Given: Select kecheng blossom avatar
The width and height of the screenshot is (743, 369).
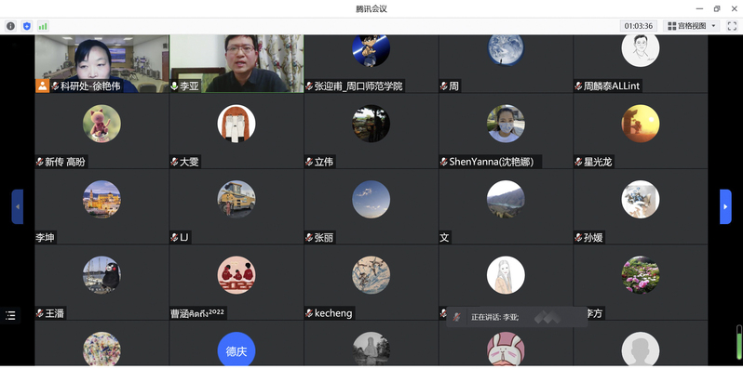Looking at the screenshot, I should [371, 275].
